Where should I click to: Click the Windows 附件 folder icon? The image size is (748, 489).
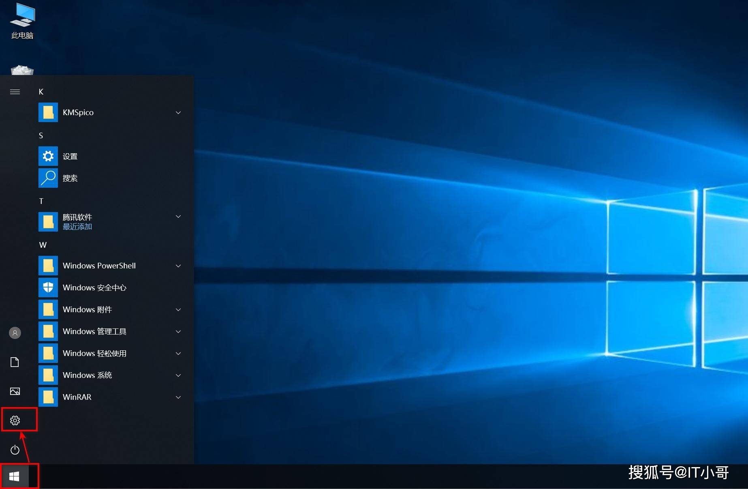tap(48, 309)
